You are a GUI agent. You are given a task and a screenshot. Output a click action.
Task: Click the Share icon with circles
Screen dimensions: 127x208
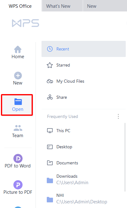[50, 97]
